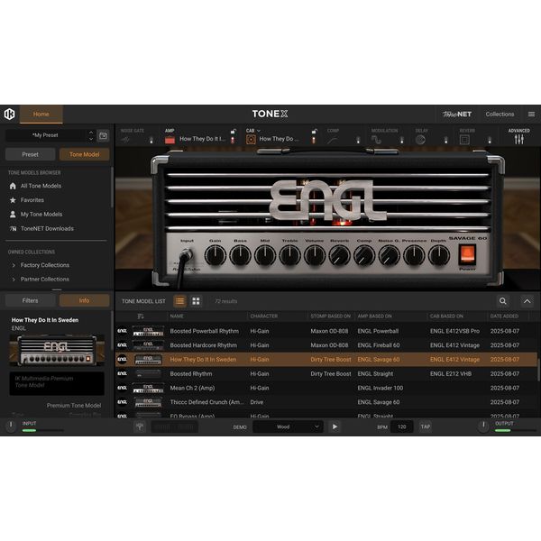The image size is (541, 541).
Task: Show the Info panel
Action: (84, 300)
